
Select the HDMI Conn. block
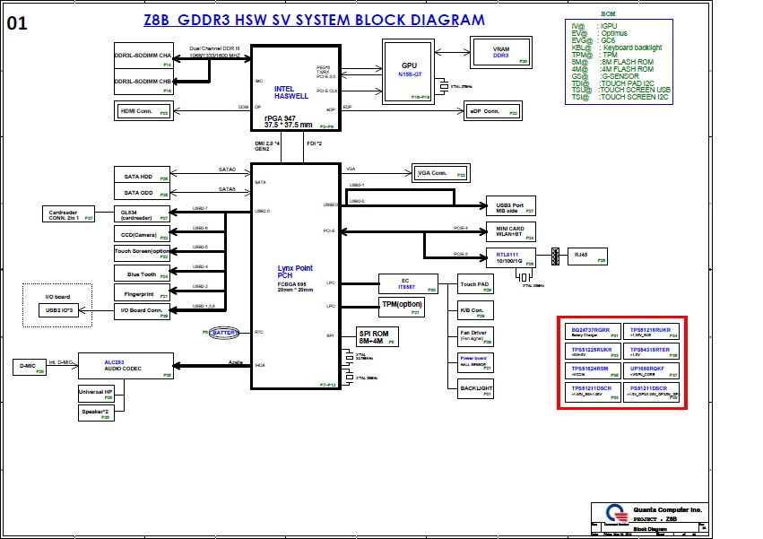click(x=143, y=111)
